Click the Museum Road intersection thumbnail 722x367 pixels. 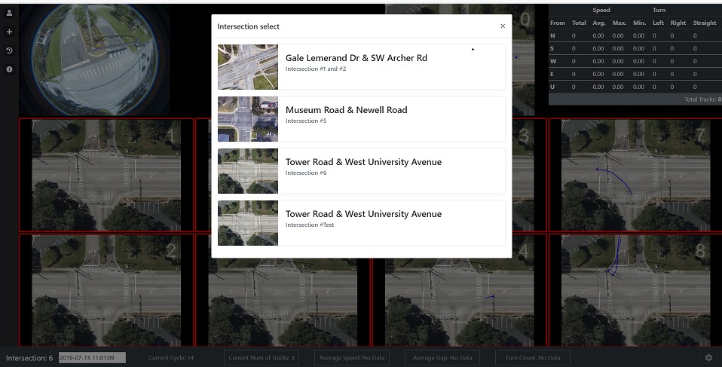(248, 119)
